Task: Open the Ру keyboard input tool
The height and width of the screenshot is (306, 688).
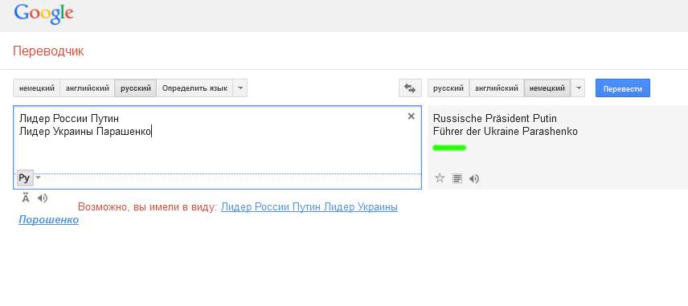Action: pos(25,178)
